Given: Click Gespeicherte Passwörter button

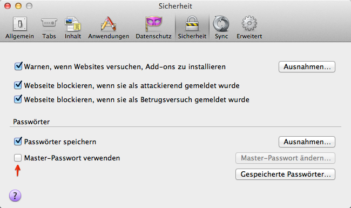Looking at the screenshot, I should [285, 174].
